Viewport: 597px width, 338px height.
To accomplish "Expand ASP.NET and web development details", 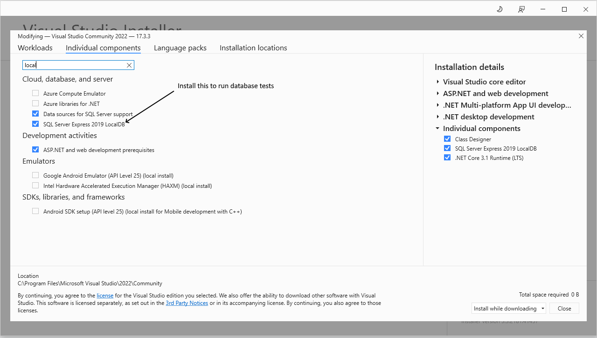I will click(x=437, y=94).
